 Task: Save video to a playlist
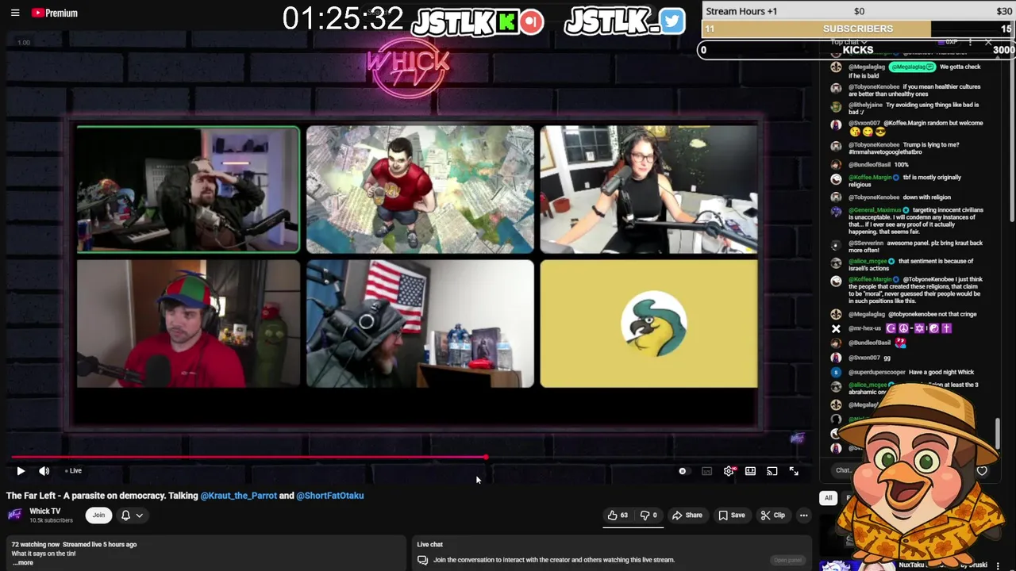[732, 515]
